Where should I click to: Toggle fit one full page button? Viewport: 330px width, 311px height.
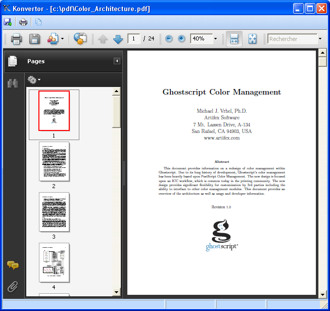pos(252,39)
